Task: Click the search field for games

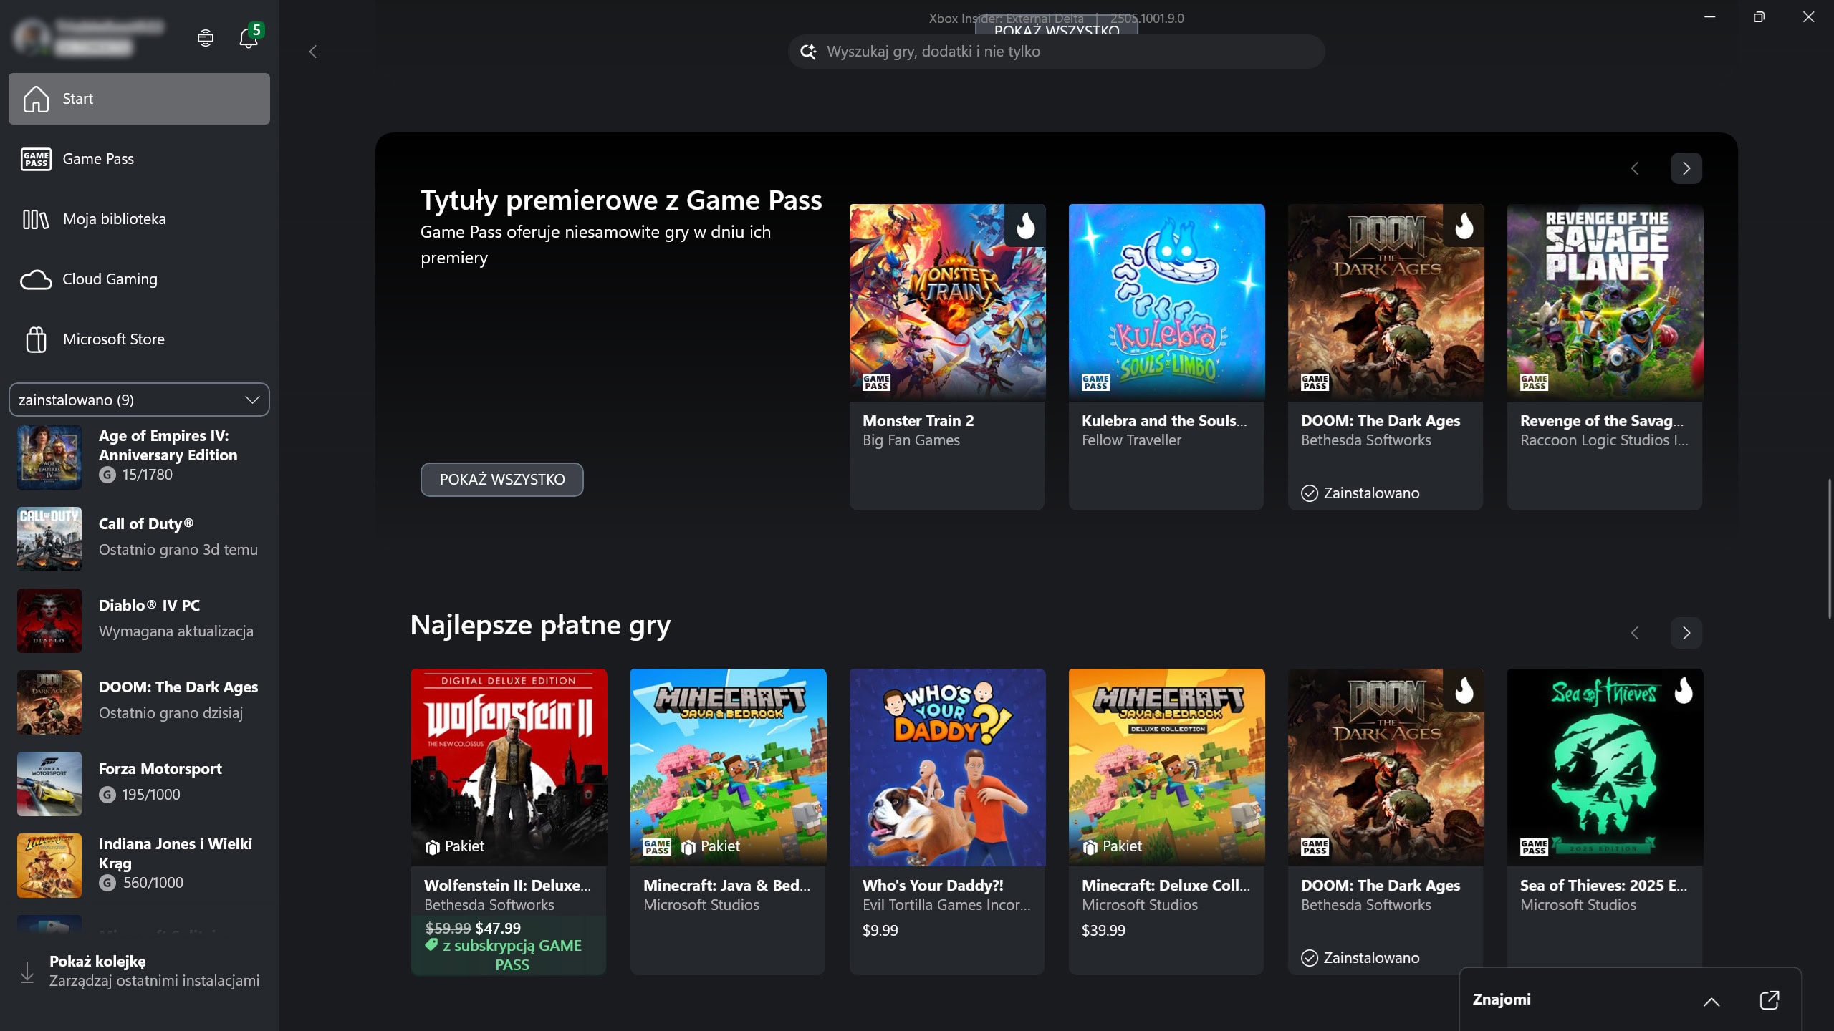Action: 1056,52
